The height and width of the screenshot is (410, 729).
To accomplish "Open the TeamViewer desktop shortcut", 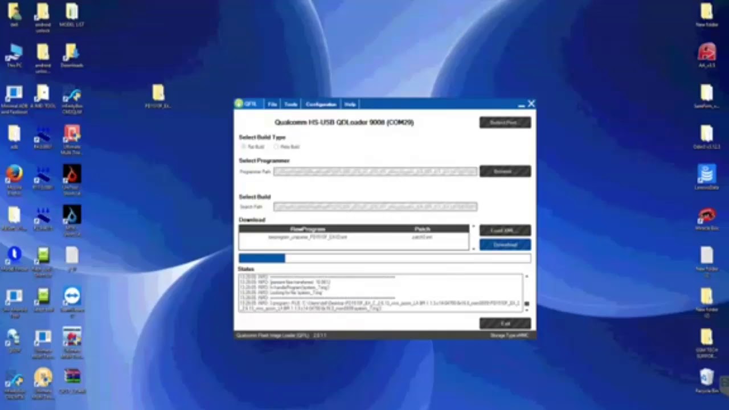I will (x=72, y=300).
